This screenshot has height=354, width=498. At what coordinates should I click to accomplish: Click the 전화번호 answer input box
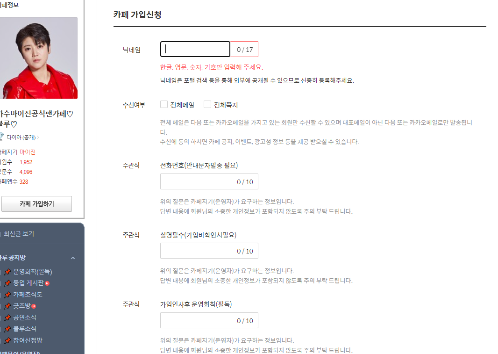209,181
